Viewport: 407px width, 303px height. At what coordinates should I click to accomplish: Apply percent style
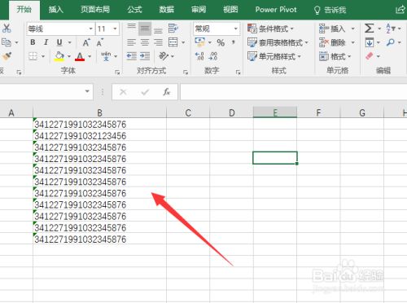[x=221, y=42]
